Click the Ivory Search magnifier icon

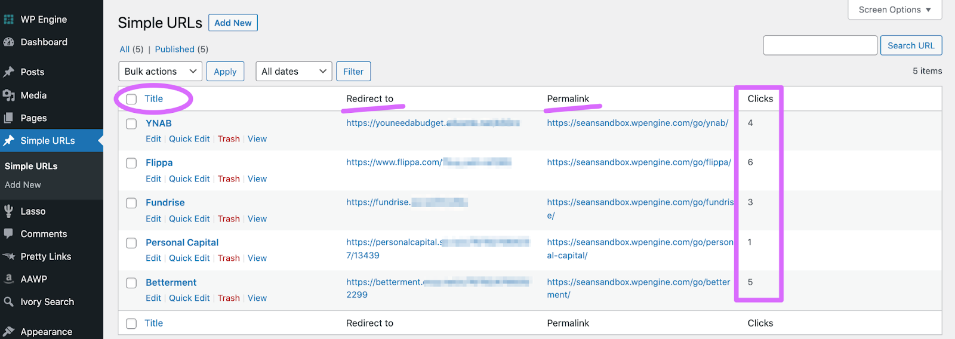(x=8, y=301)
